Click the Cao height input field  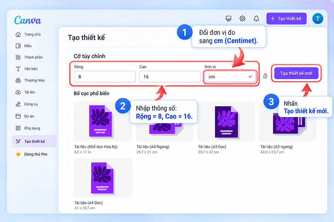170,77
